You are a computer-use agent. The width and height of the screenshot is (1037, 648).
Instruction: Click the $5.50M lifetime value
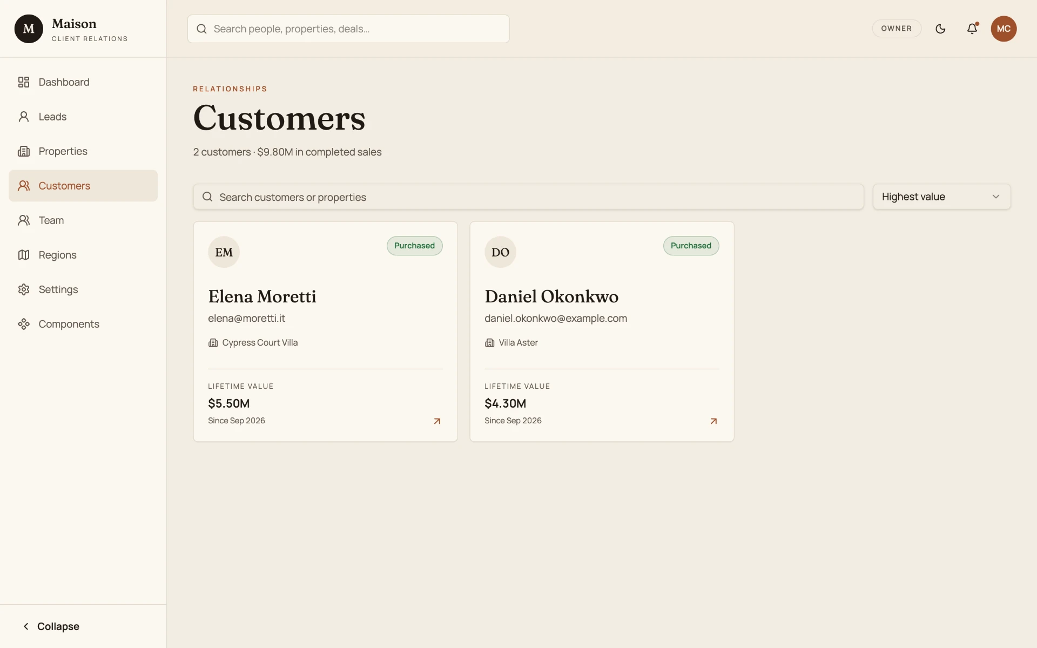click(229, 403)
